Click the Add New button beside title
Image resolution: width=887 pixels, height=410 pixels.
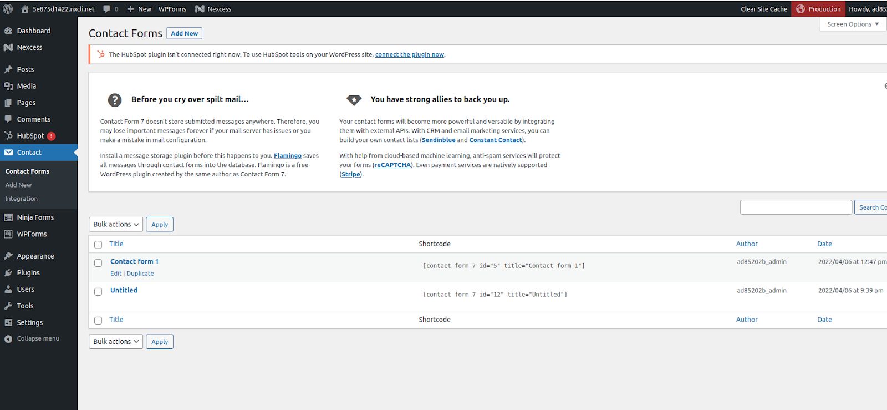(185, 33)
